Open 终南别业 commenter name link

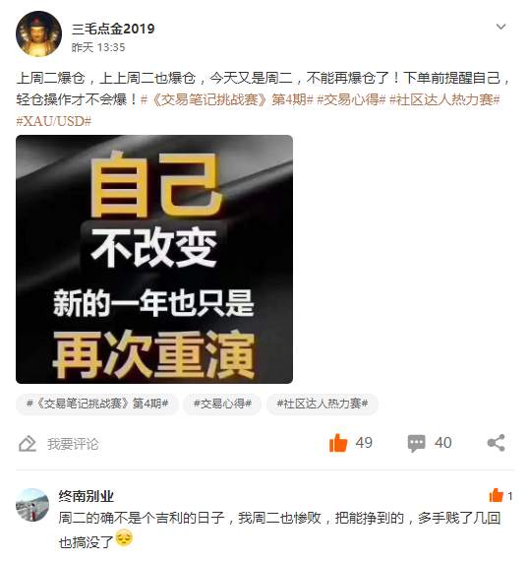click(x=87, y=496)
